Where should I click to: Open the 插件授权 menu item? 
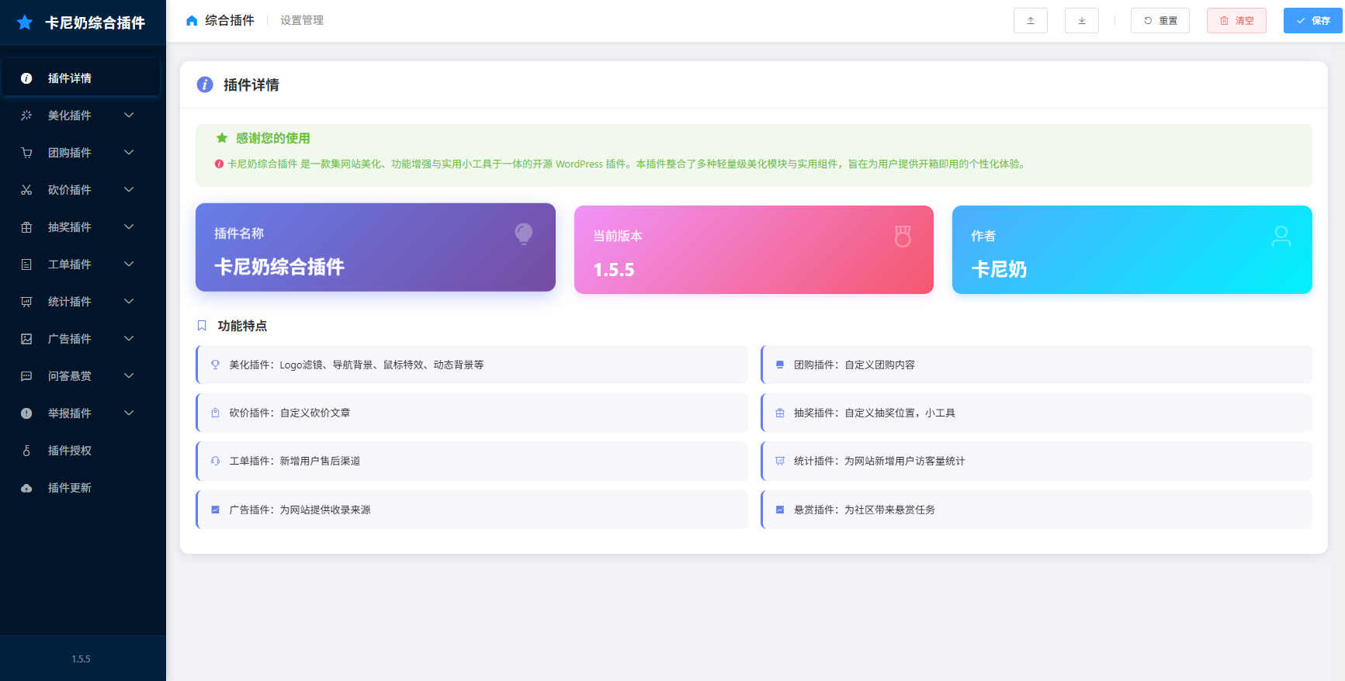click(x=70, y=451)
